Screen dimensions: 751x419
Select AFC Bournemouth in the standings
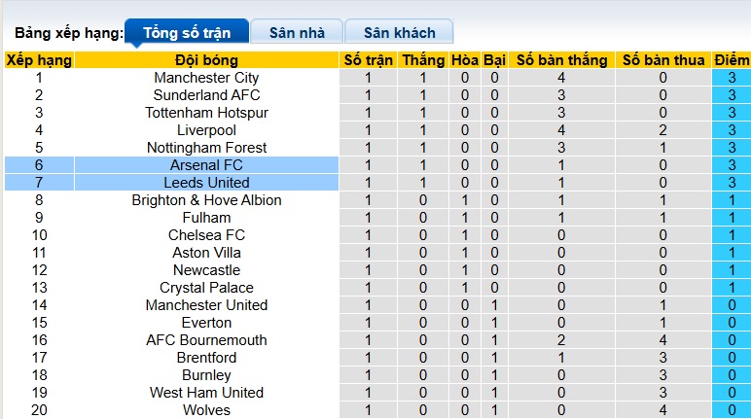[206, 340]
